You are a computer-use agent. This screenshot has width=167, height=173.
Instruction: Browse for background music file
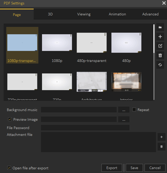coord(124,110)
